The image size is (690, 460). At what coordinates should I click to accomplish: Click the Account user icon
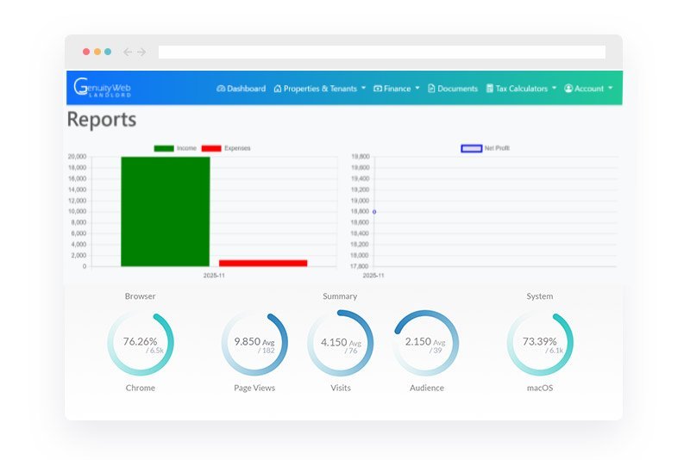pyautogui.click(x=568, y=89)
